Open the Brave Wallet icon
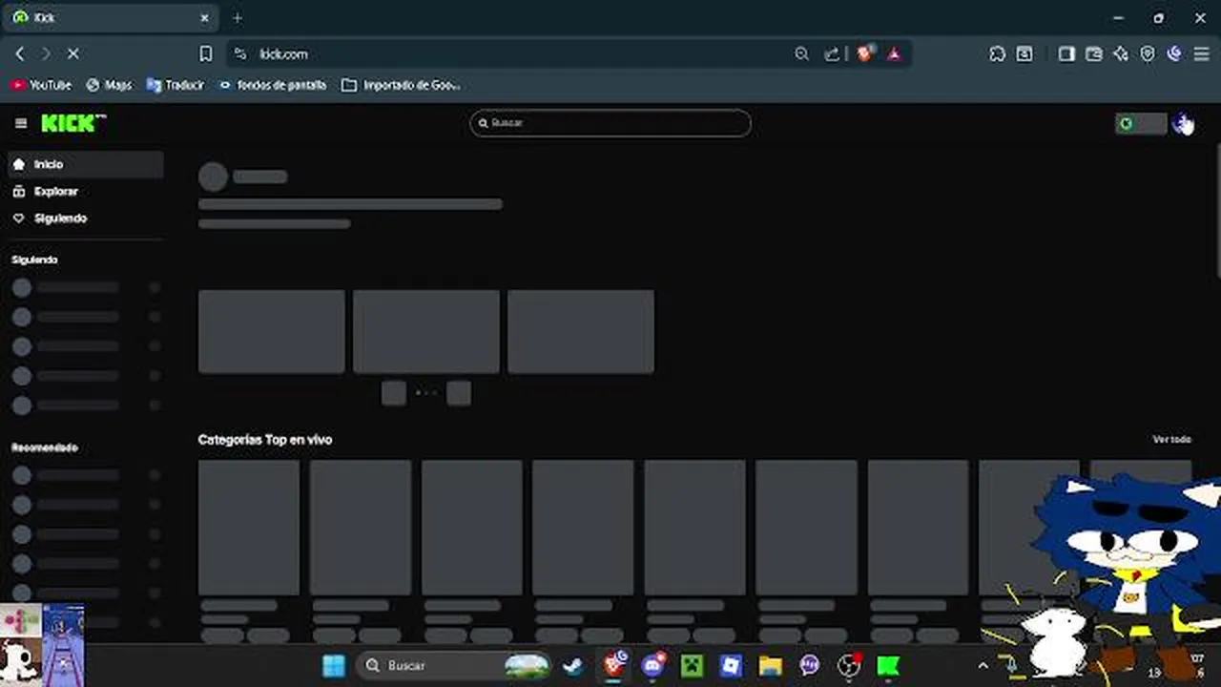 pyautogui.click(x=1094, y=54)
